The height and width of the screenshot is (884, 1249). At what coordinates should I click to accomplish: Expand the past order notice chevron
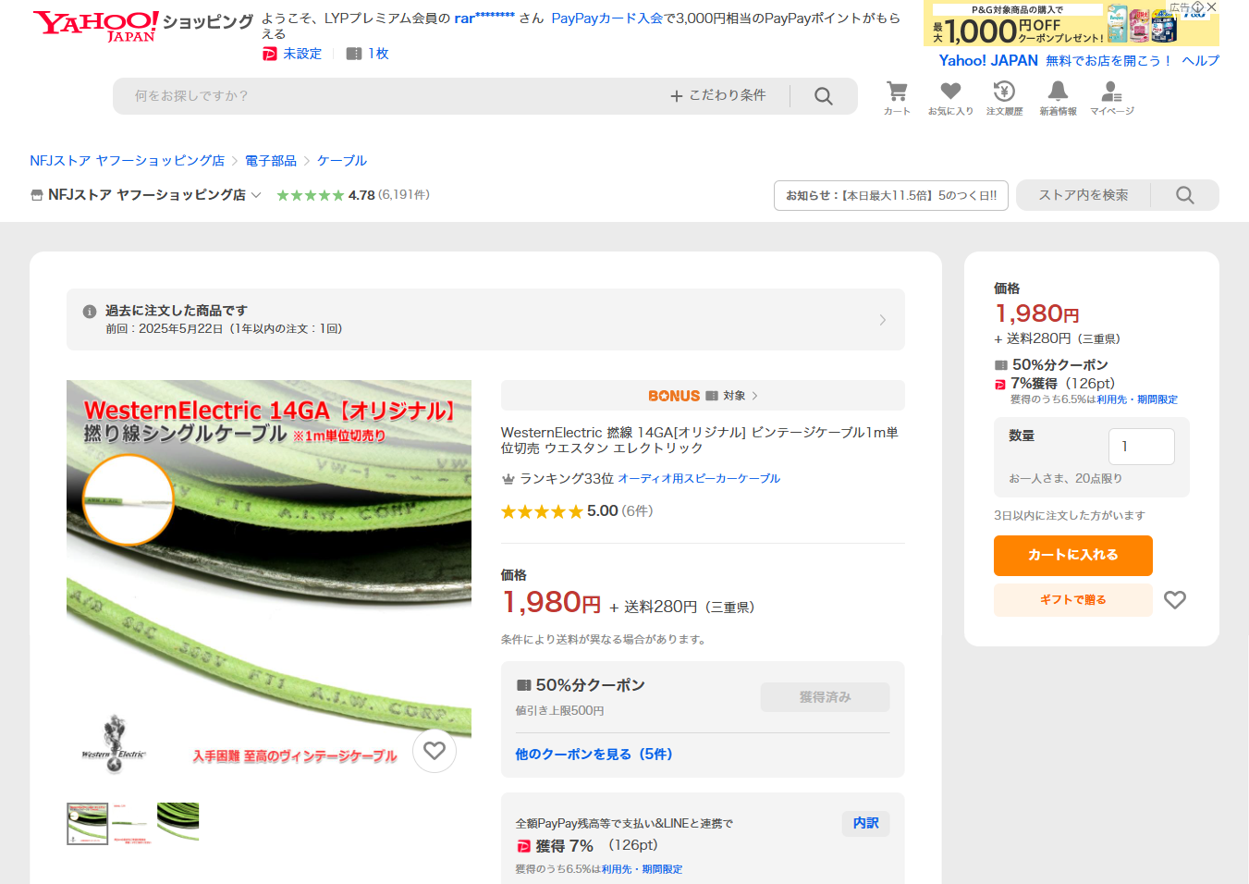(883, 320)
